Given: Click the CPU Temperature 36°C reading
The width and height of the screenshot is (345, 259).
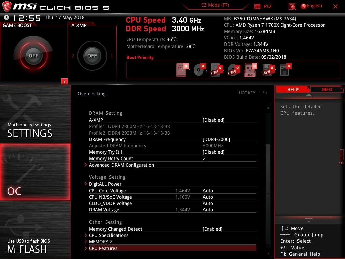Looking at the screenshot, I should (151, 39).
